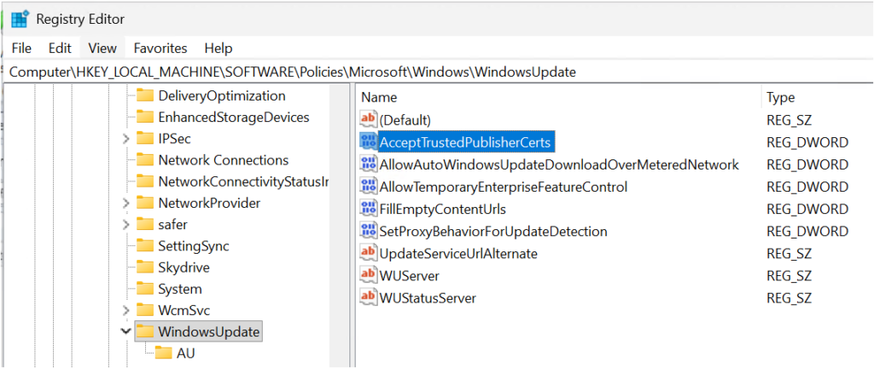This screenshot has width=874, height=368.
Task: Click the string icon next to WUServer
Action: tap(369, 275)
